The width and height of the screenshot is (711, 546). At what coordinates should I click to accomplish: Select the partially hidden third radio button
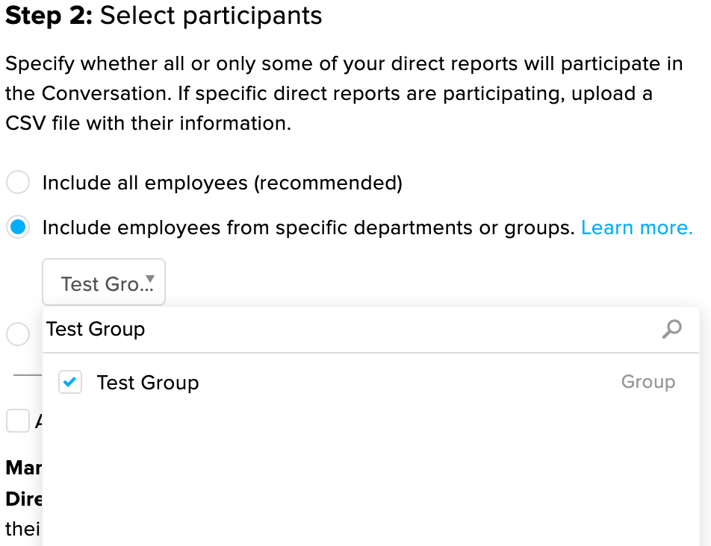coord(18,333)
